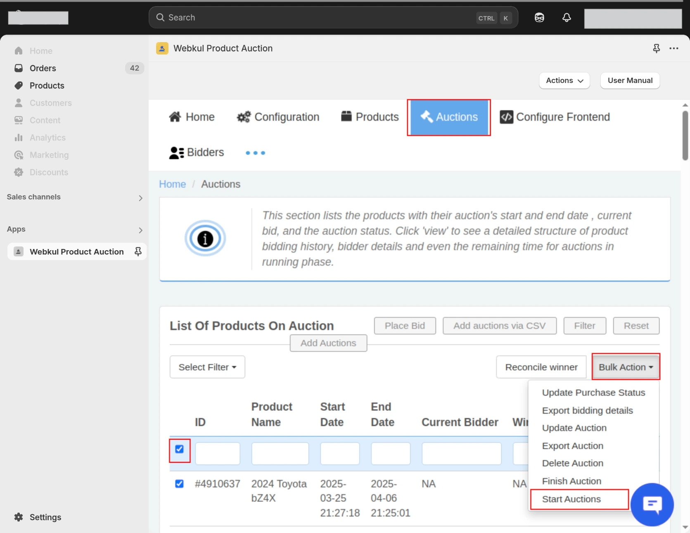Click the notification bell icon
The height and width of the screenshot is (533, 690).
567,17
